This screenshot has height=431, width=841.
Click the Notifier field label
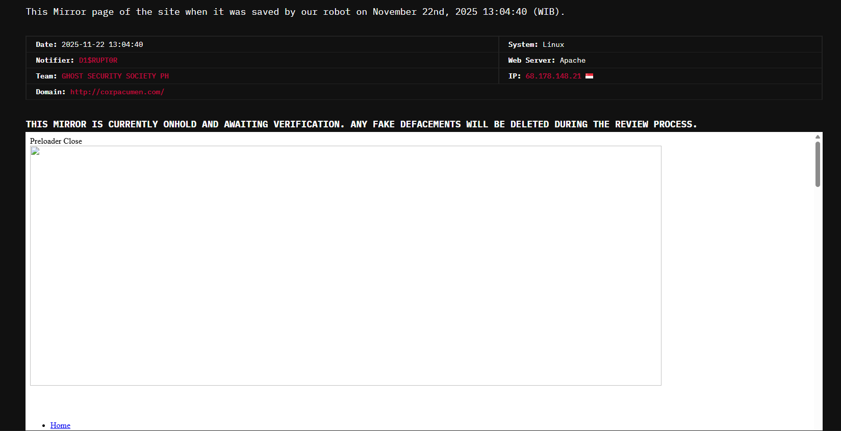55,60
